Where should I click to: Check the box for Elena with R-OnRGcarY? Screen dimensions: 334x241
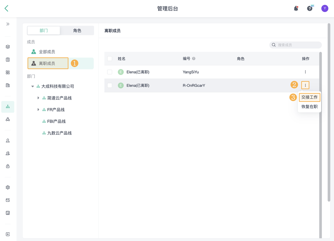[110, 85]
